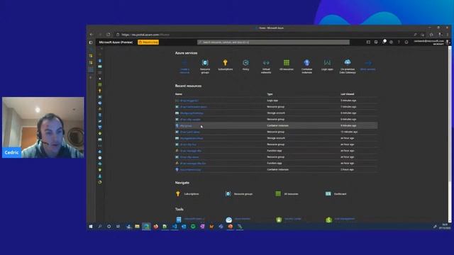This screenshot has width=454, height=255.
Task: Open the Resource group viewed 13 minutes ago
Action: click(189, 132)
